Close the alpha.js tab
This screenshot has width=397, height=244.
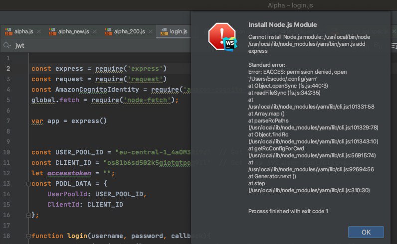pos(39,31)
